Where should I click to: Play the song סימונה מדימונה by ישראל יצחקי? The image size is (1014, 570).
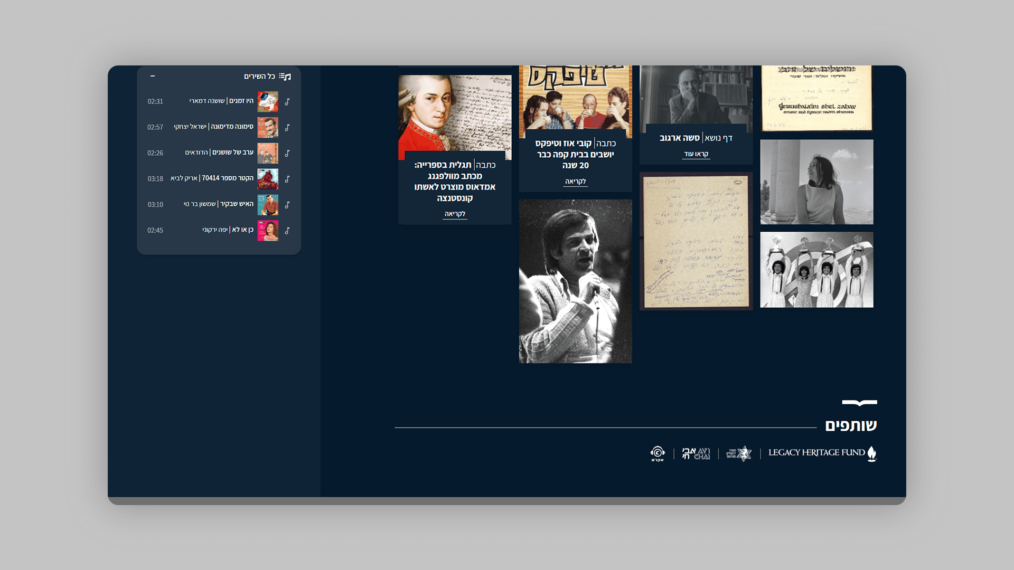(x=232, y=127)
